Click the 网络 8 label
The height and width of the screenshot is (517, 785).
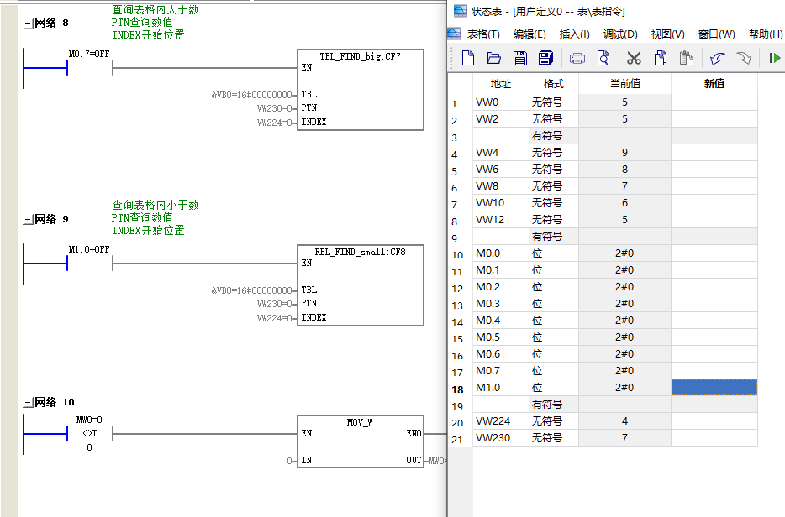click(x=51, y=23)
